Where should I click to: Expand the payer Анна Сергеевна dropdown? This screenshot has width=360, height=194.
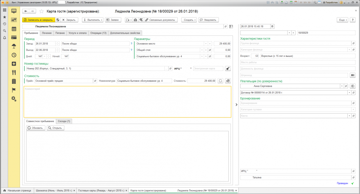pyautogui.click(x=342, y=86)
